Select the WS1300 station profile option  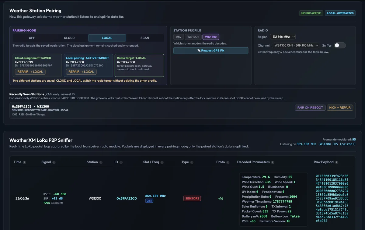pyautogui.click(x=211, y=37)
